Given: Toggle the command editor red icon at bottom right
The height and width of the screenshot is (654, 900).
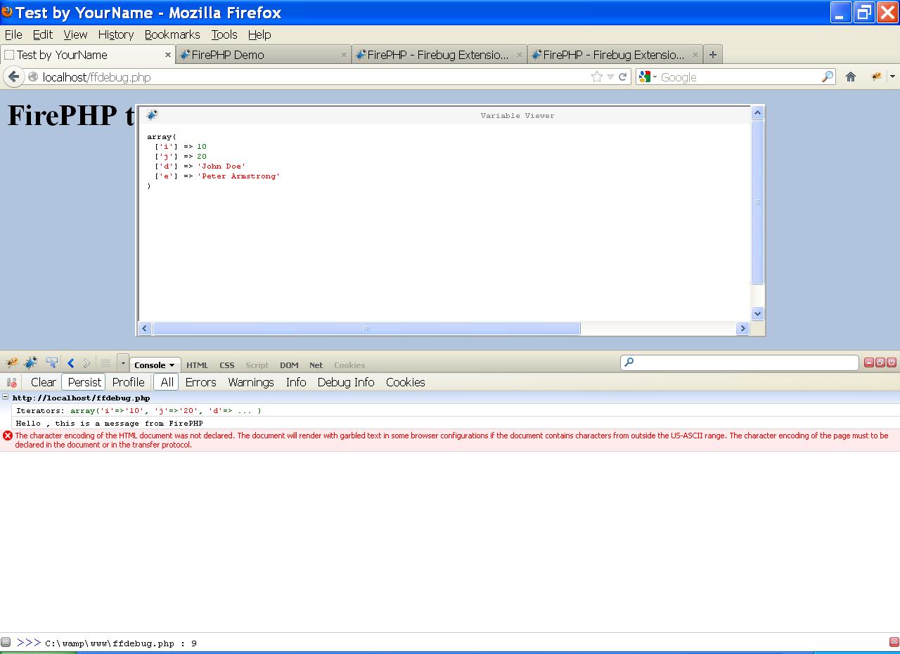Looking at the screenshot, I should tap(894, 641).
